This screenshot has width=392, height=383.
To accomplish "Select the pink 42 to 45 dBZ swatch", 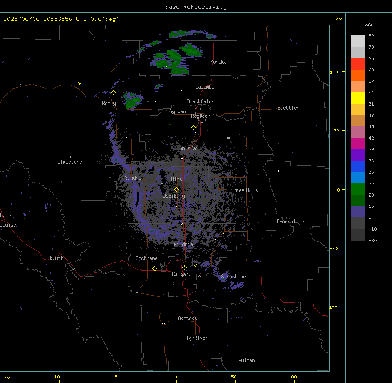I will (x=357, y=132).
